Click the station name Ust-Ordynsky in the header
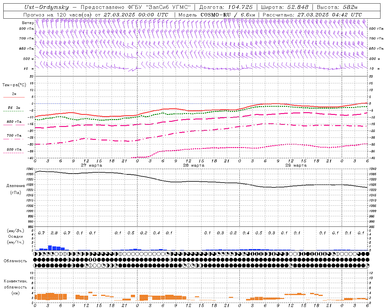 (46, 7)
